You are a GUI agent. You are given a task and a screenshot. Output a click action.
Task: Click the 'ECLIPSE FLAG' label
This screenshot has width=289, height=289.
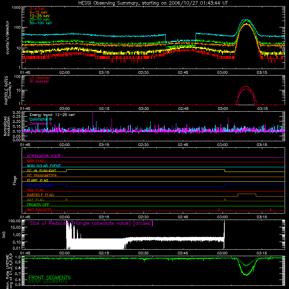pos(39,185)
